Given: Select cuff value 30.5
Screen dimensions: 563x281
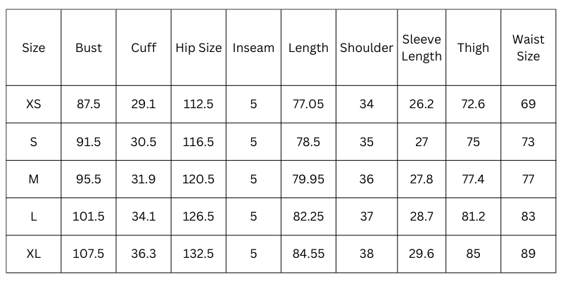Looking at the screenshot, I should coord(144,142).
